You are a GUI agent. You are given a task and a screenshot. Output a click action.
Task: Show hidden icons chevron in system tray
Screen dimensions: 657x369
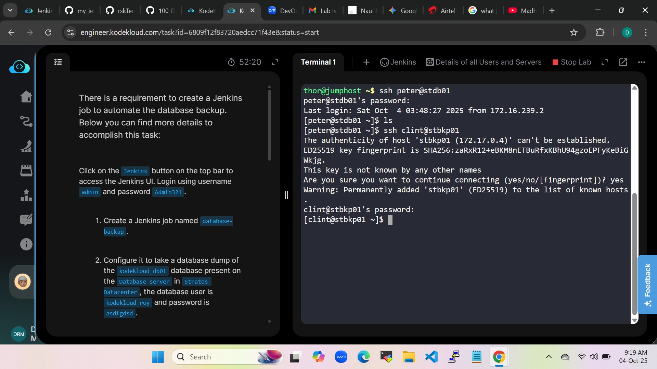coord(549,357)
